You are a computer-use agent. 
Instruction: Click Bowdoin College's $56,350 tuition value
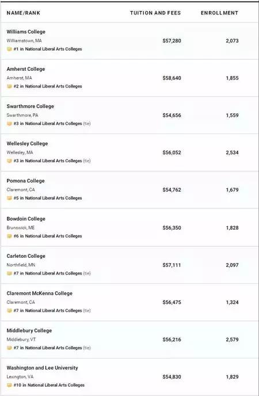(x=172, y=228)
